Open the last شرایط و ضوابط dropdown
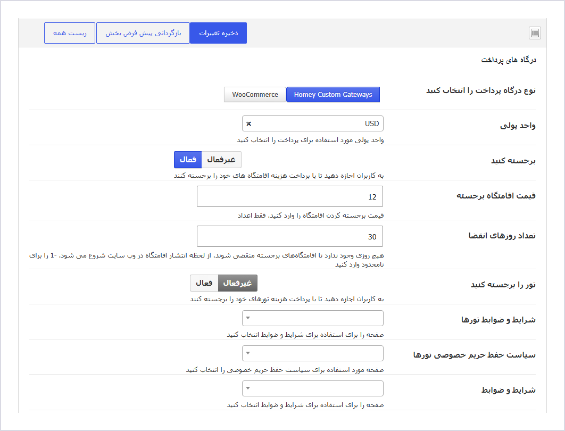This screenshot has width=565, height=431. click(313, 388)
